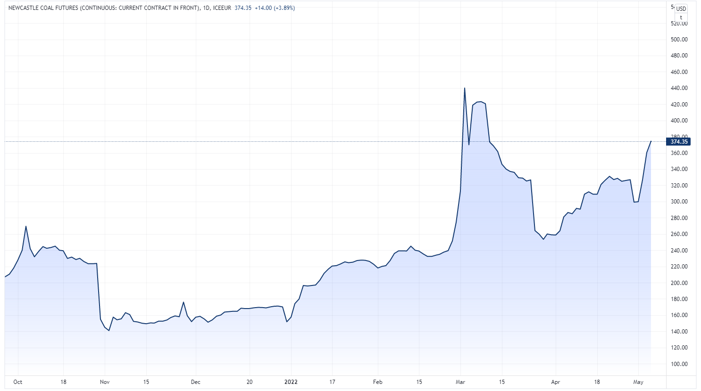Click the 160.00 price axis label

679,315
